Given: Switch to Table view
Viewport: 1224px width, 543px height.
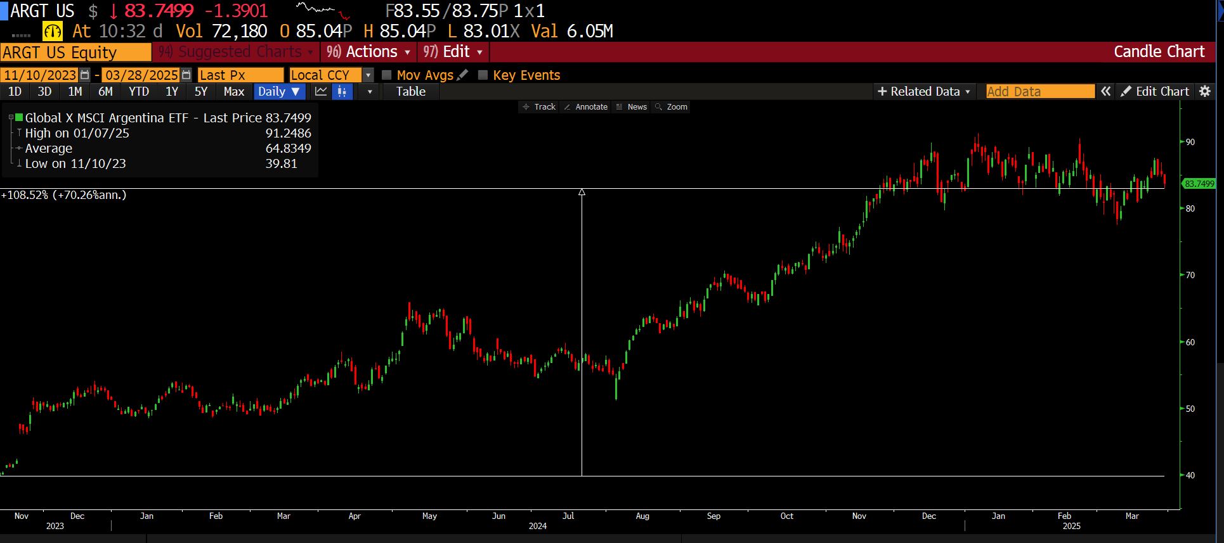Looking at the screenshot, I should [410, 91].
